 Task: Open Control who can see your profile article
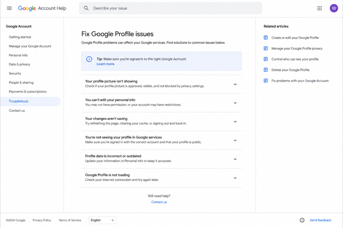[295, 59]
